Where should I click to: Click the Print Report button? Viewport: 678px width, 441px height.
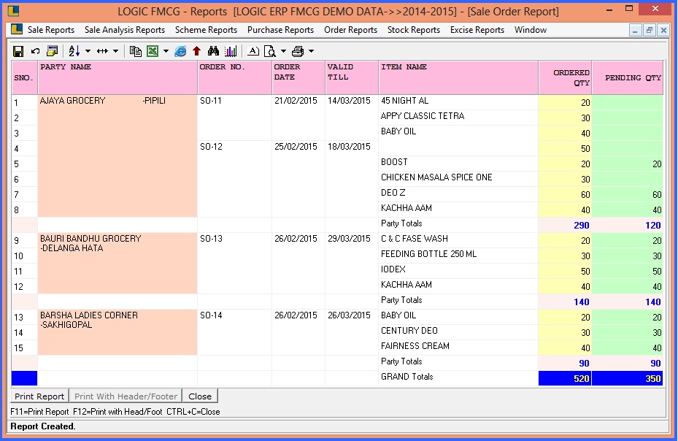[38, 396]
